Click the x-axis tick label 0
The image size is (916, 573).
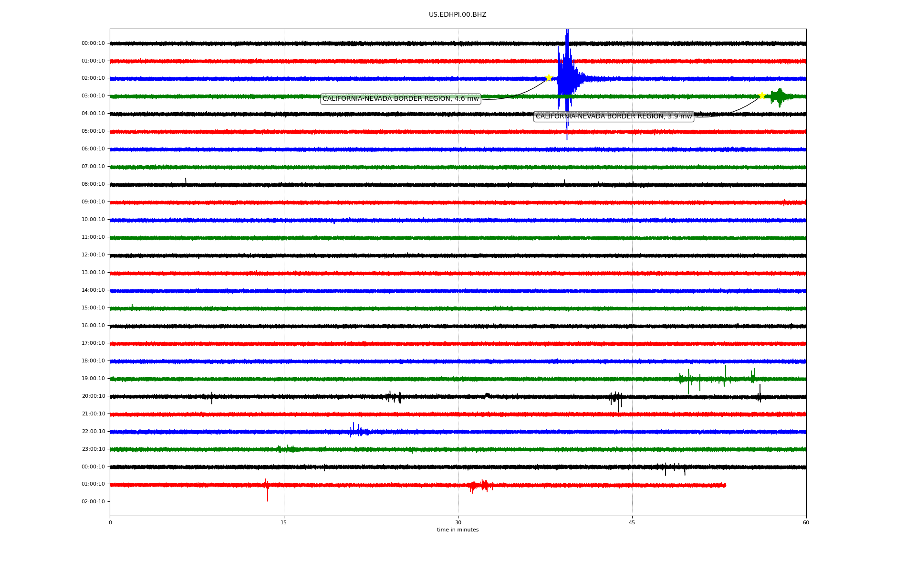point(110,523)
